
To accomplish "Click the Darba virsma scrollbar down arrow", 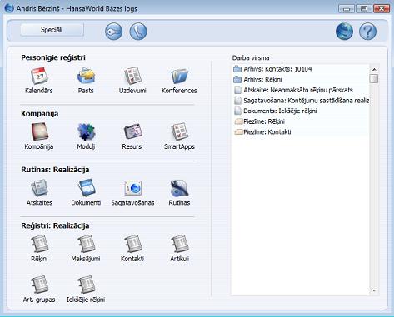I will [x=374, y=290].
